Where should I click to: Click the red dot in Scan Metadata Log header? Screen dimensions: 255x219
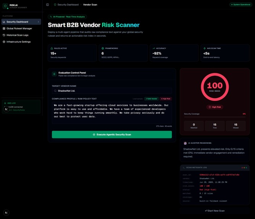click(x=242, y=167)
